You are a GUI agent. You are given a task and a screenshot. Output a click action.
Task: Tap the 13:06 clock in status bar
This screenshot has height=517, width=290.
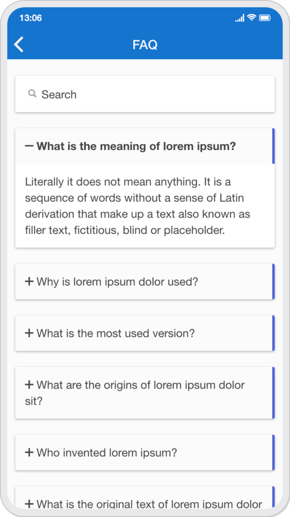coord(31,18)
